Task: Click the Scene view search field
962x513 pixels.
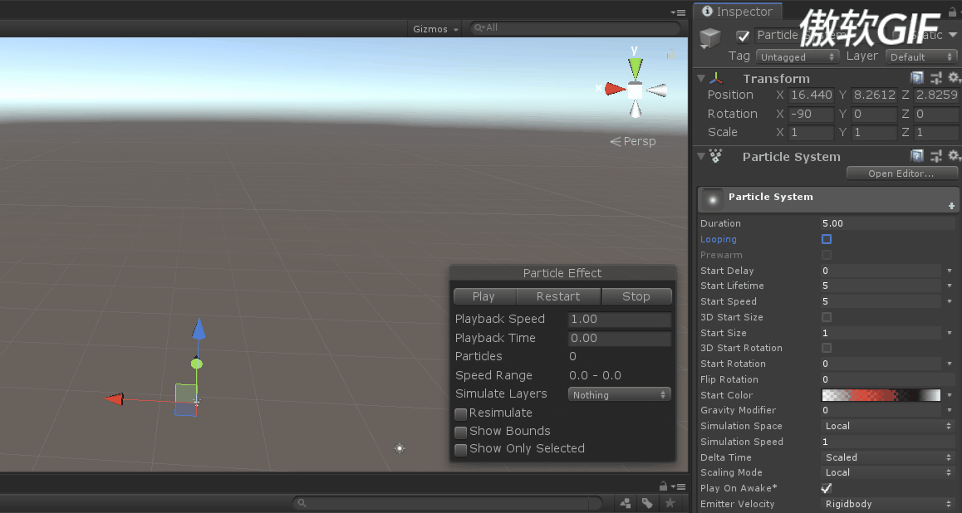Action: pyautogui.click(x=575, y=27)
